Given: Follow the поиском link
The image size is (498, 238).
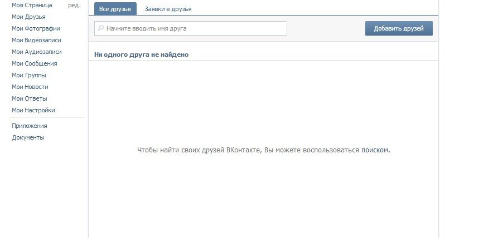Looking at the screenshot, I should [x=375, y=150].
